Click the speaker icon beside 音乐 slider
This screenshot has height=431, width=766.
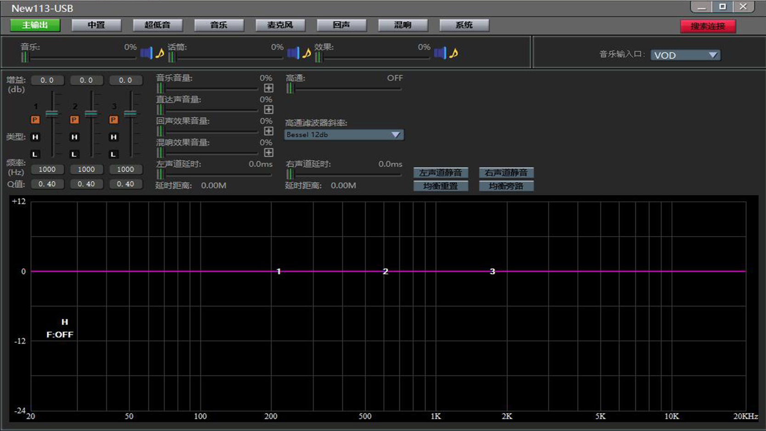click(146, 53)
